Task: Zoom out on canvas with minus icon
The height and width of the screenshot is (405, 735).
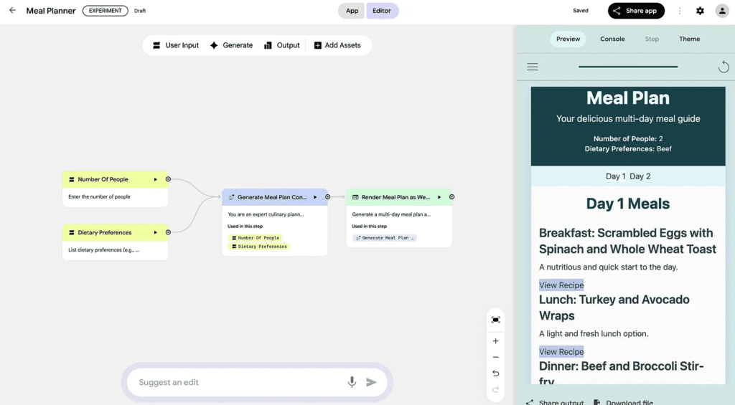Action: point(495,357)
